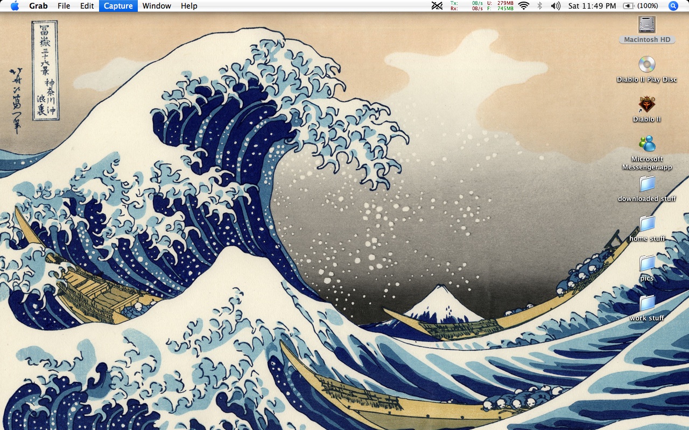689x430 pixels.
Task: Open the highlighted Capture menu
Action: pyautogui.click(x=118, y=6)
